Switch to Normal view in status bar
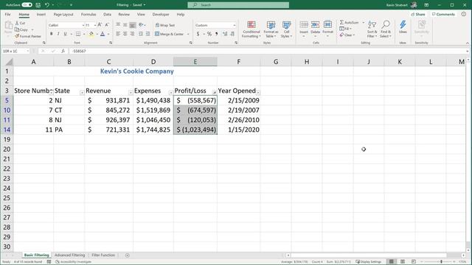Screen dimensions: 472x265 pos(392,262)
